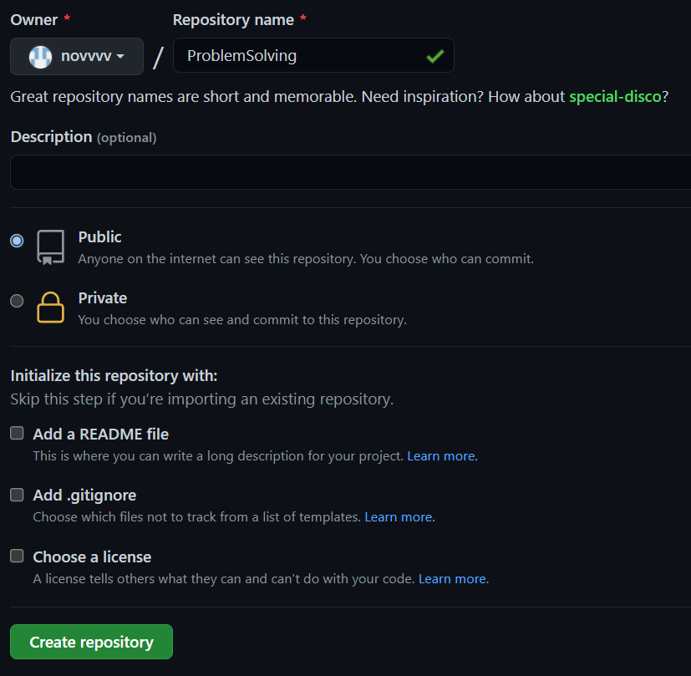Click the Add a README file label

(101, 434)
